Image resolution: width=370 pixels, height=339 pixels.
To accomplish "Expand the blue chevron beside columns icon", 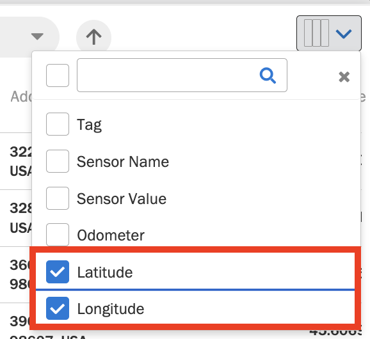I will coord(344,33).
